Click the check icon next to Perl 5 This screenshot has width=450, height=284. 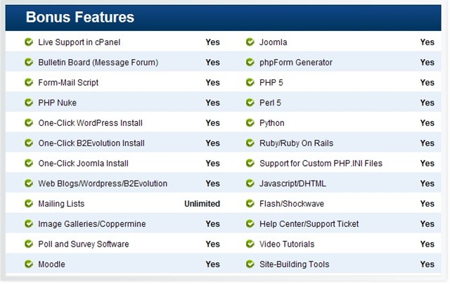(x=250, y=103)
